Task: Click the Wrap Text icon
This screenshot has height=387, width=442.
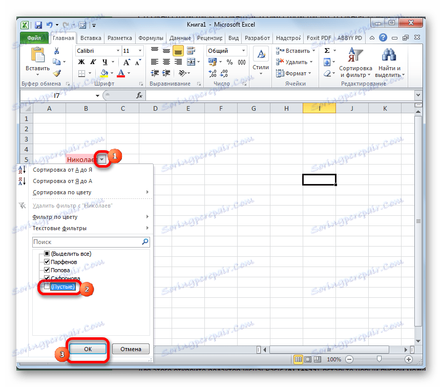Action: click(x=191, y=51)
